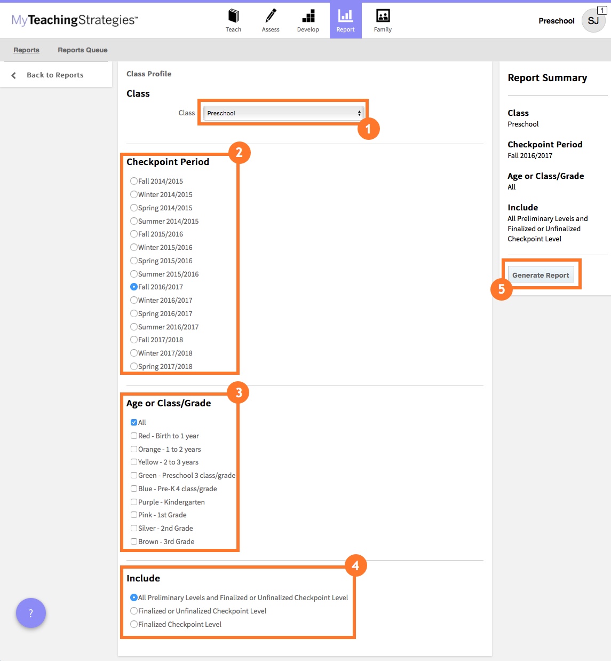
Task: Check Green - Preschool 3 class/grade
Action: point(134,475)
